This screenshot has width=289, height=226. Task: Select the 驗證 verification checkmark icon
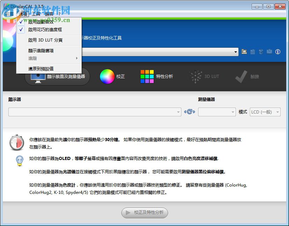coord(240,76)
